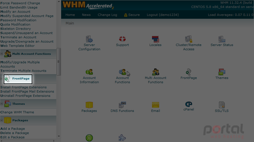Click sidebar vertical scrollbar thumb
This screenshot has height=142, width=254.
coord(59,62)
